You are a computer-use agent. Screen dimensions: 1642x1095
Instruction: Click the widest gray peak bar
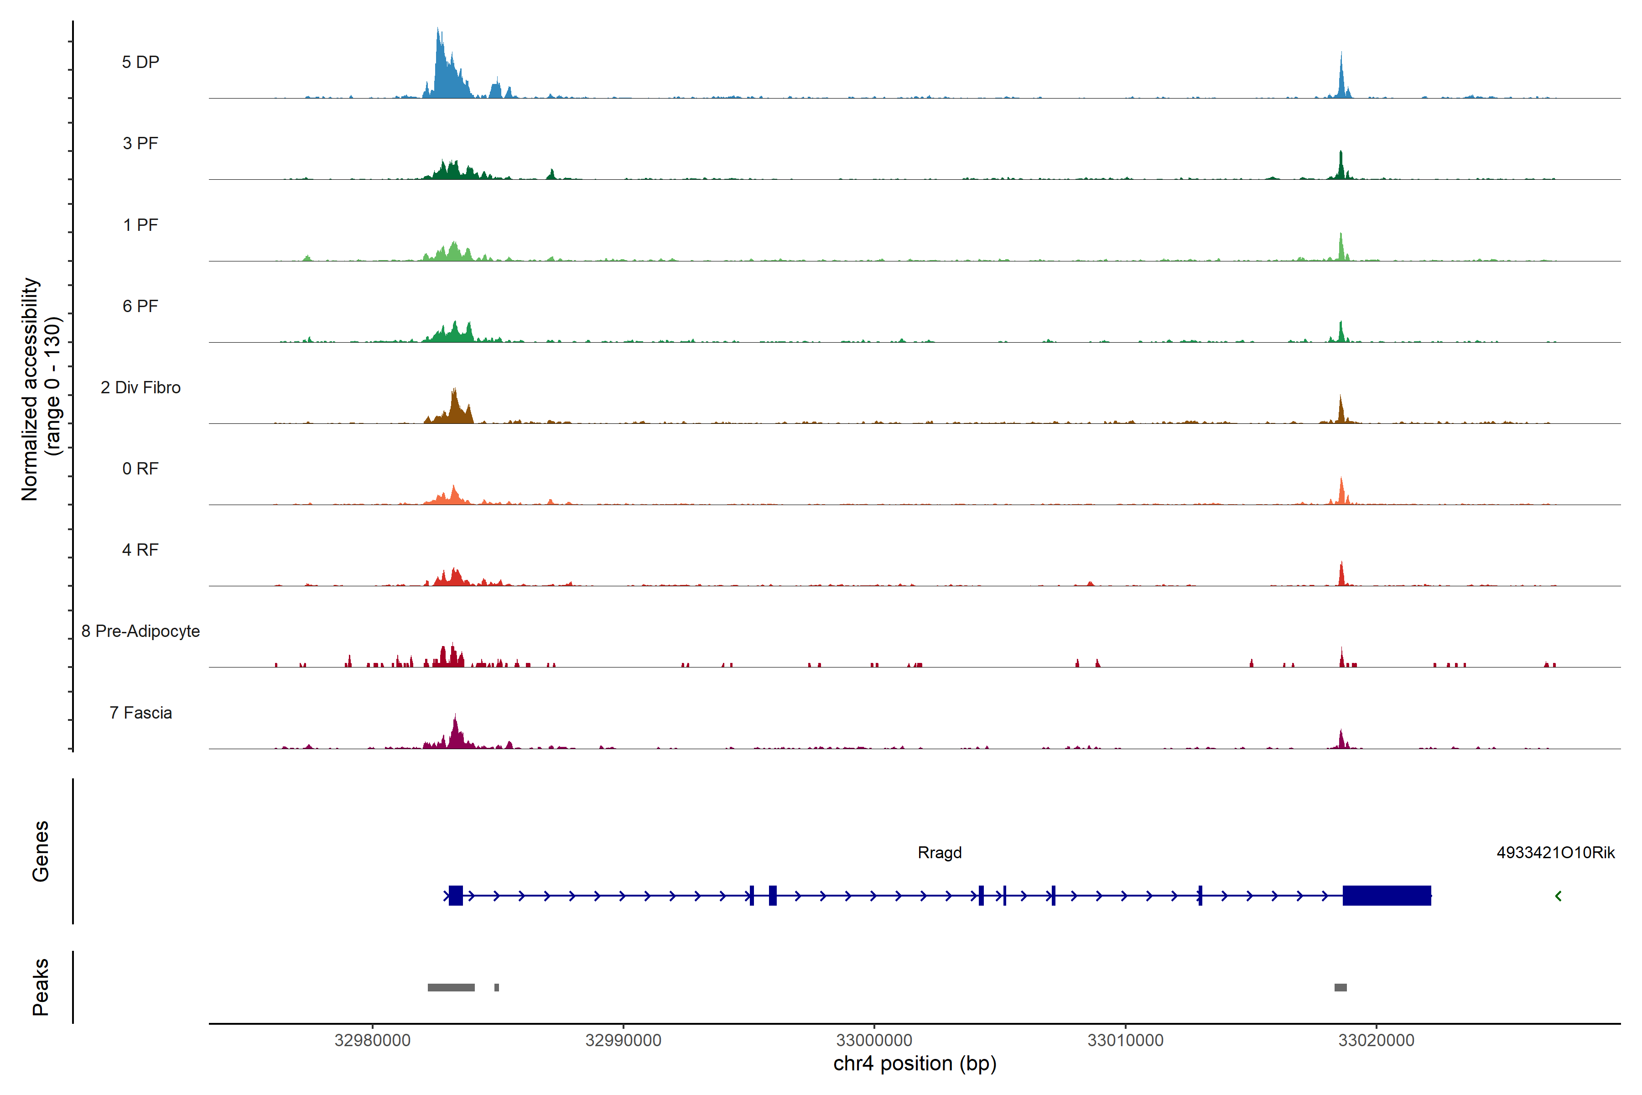point(451,987)
